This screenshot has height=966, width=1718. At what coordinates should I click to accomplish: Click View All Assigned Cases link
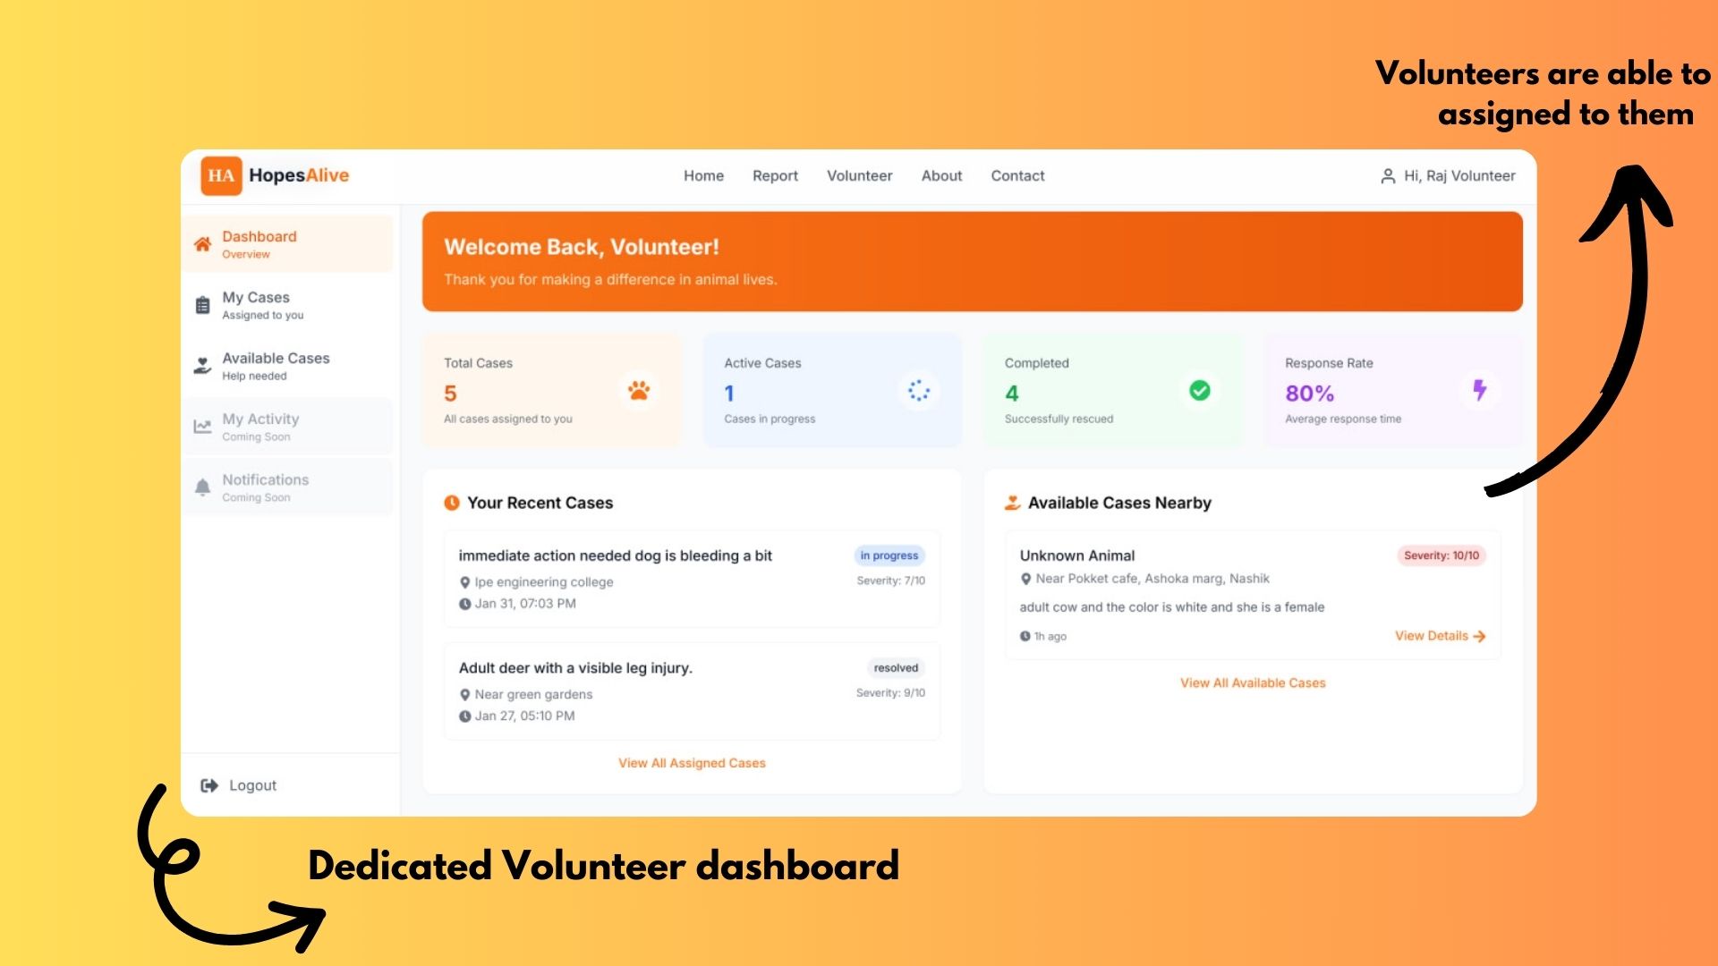[x=693, y=762]
